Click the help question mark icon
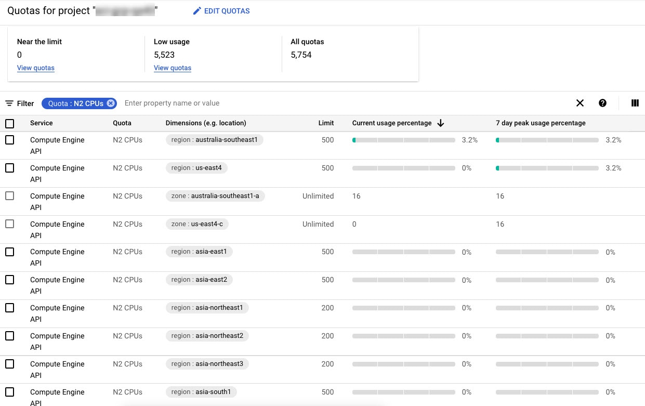The image size is (645, 406). 602,103
